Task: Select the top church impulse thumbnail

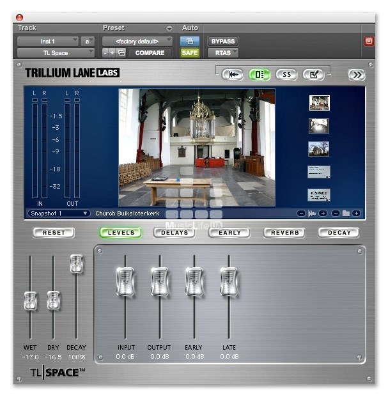Action: coord(319,103)
